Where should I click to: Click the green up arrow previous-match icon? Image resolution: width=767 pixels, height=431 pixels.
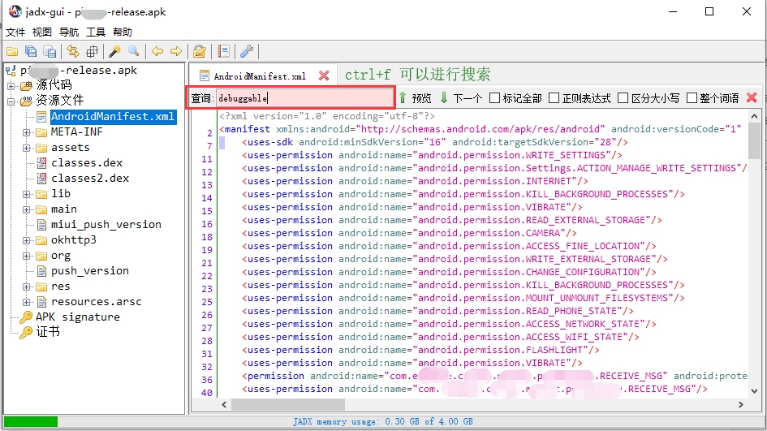click(402, 98)
